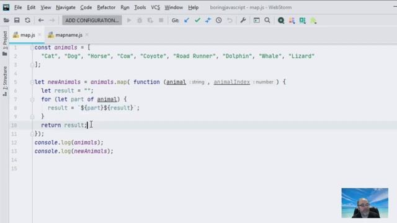Switch to the mapname.js tab

69,35
